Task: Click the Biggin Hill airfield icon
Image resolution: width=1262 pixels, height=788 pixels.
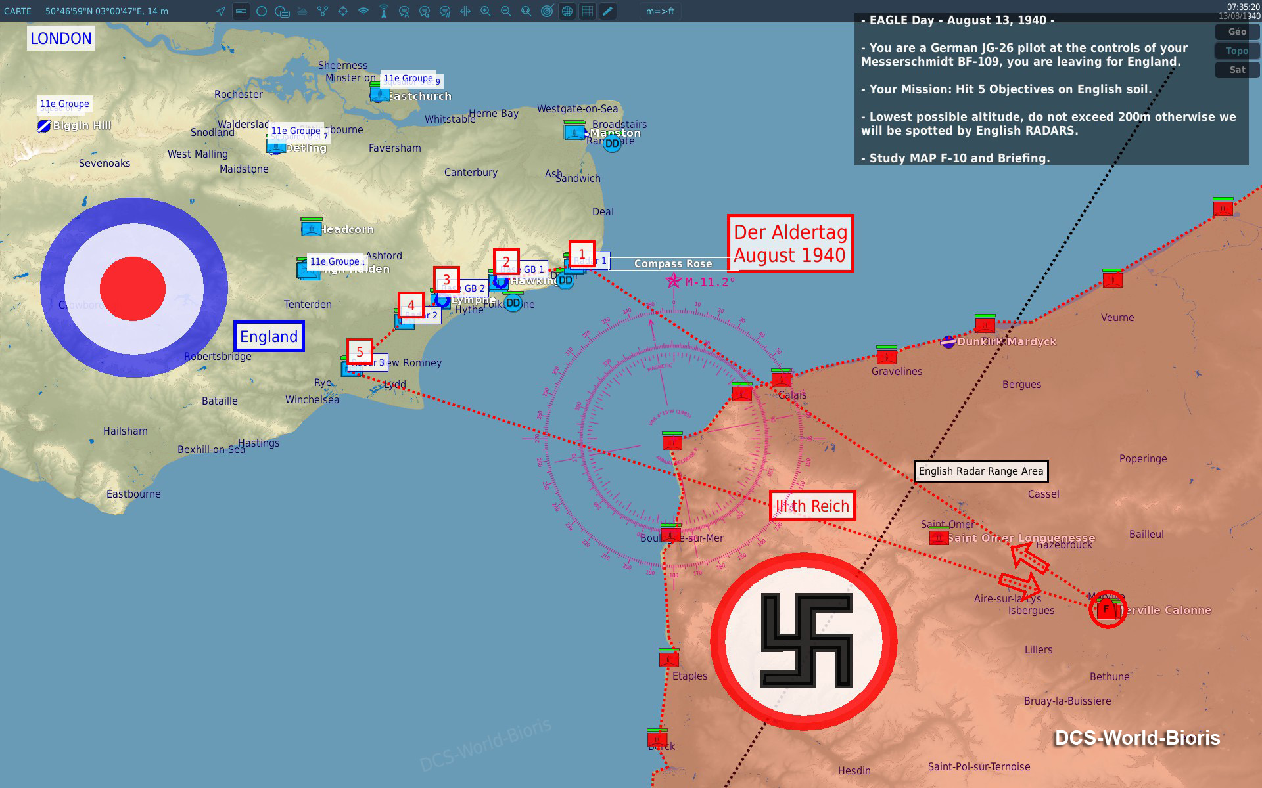Action: pos(44,125)
